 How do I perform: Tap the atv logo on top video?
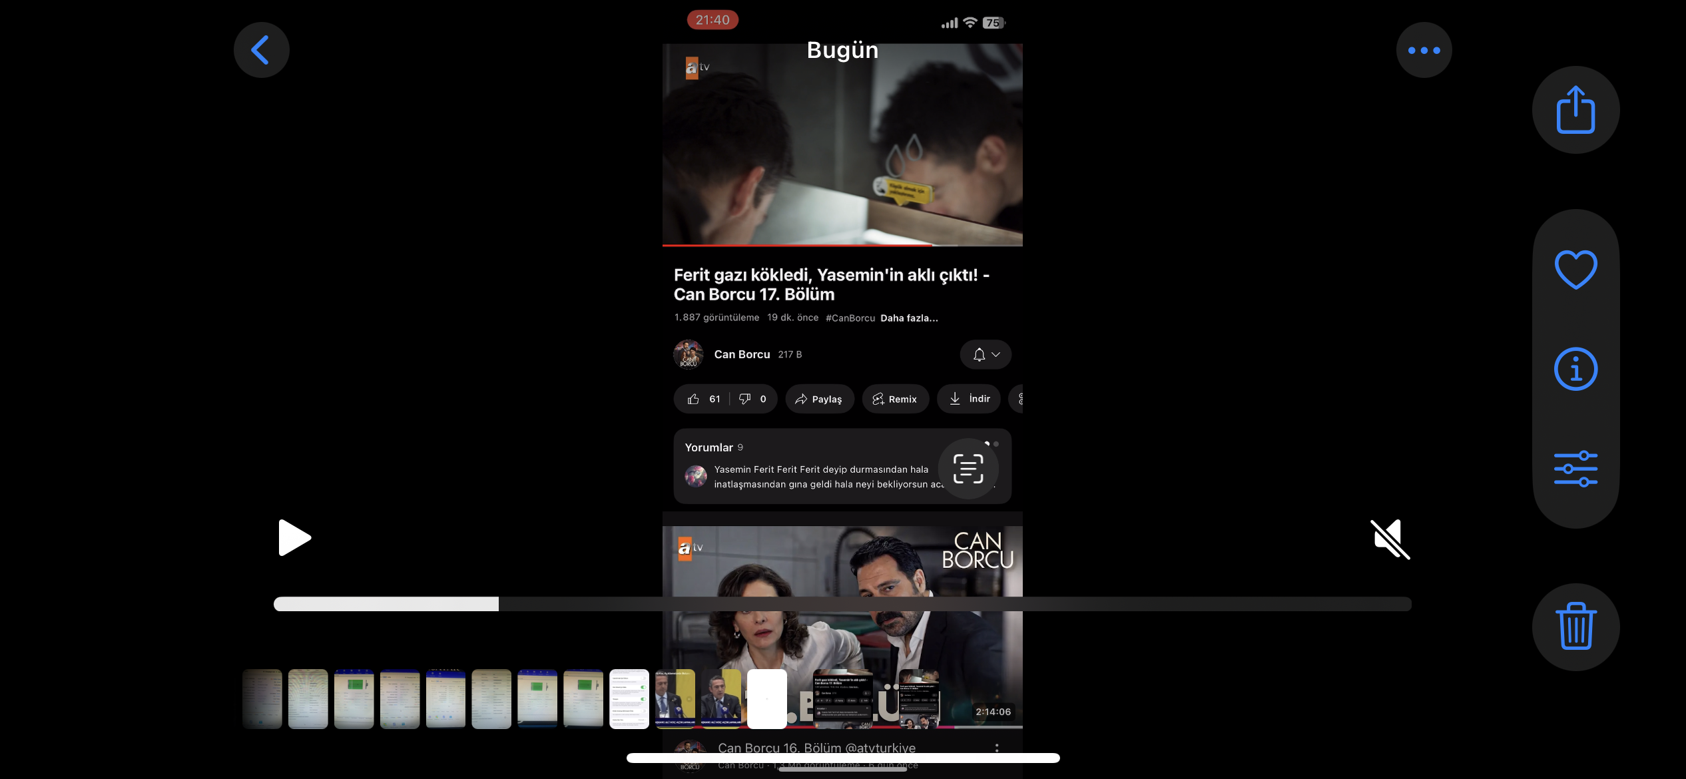coord(698,67)
